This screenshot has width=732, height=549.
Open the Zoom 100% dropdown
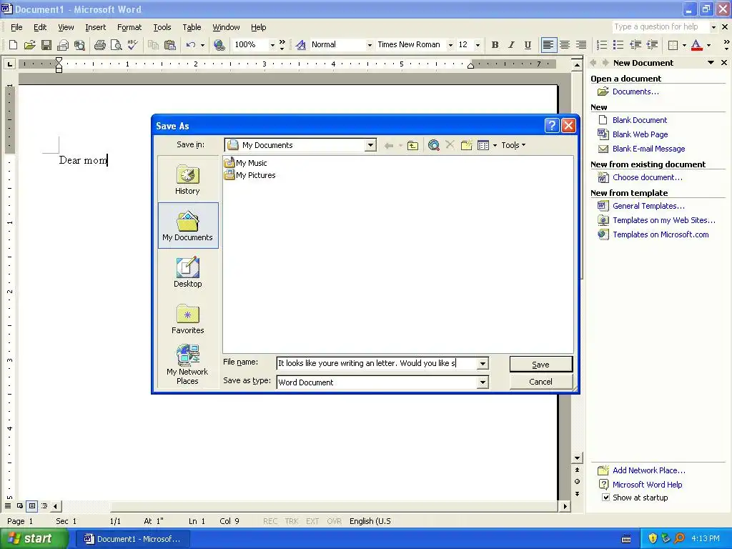[x=272, y=45]
